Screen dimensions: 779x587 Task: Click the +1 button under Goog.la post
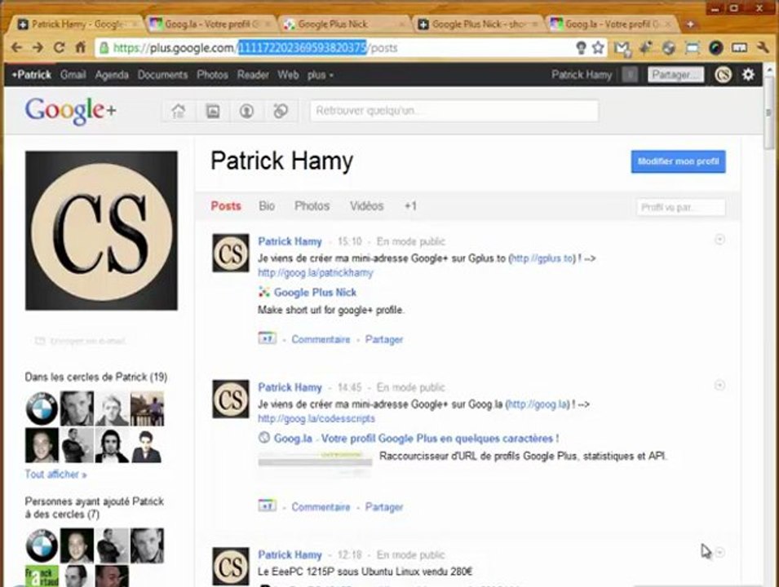click(267, 506)
